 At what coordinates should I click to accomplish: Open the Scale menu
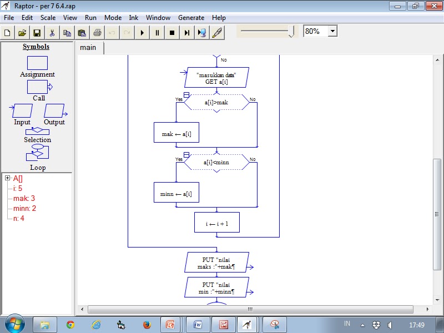pyautogui.click(x=48, y=18)
